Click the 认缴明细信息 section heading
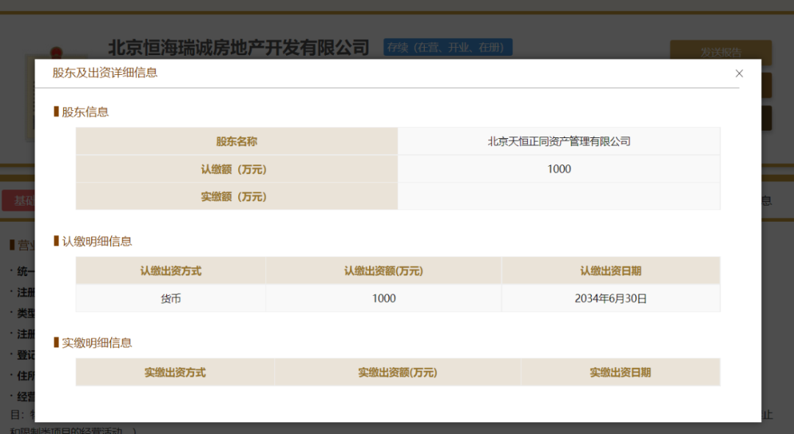The image size is (794, 434). (97, 242)
